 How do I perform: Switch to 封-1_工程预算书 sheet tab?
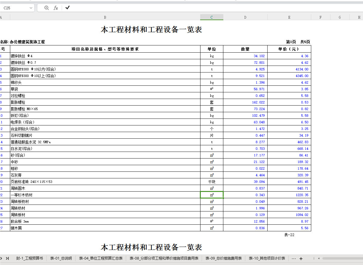point(29,258)
